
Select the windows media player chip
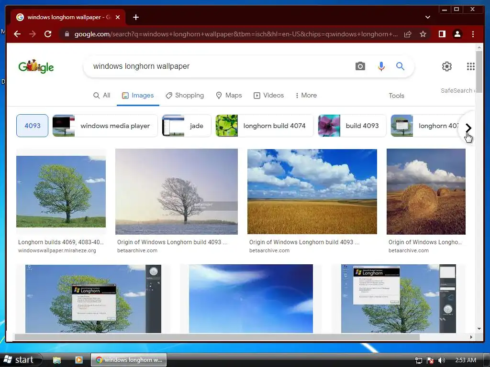[x=105, y=126]
